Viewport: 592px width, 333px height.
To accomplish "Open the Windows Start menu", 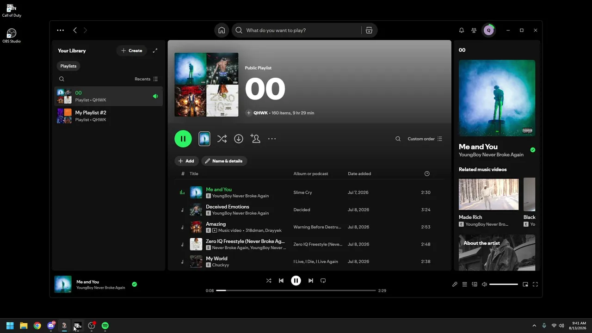I will [x=10, y=326].
